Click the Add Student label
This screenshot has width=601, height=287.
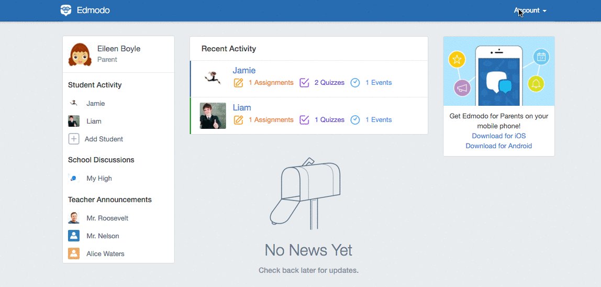pyautogui.click(x=104, y=139)
